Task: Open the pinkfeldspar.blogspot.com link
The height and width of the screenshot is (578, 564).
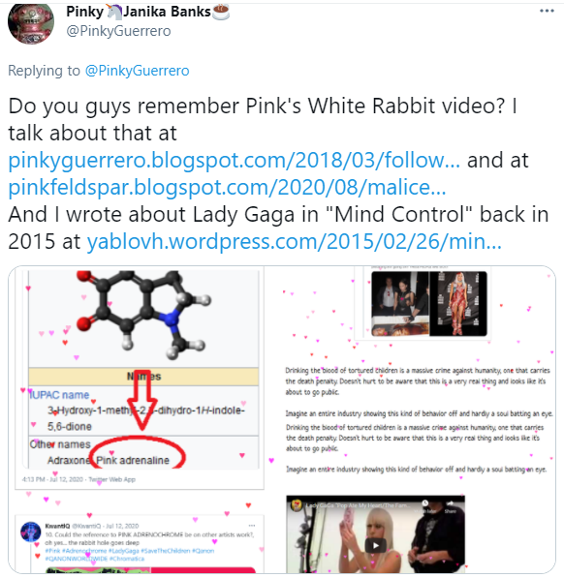Action: click(227, 187)
